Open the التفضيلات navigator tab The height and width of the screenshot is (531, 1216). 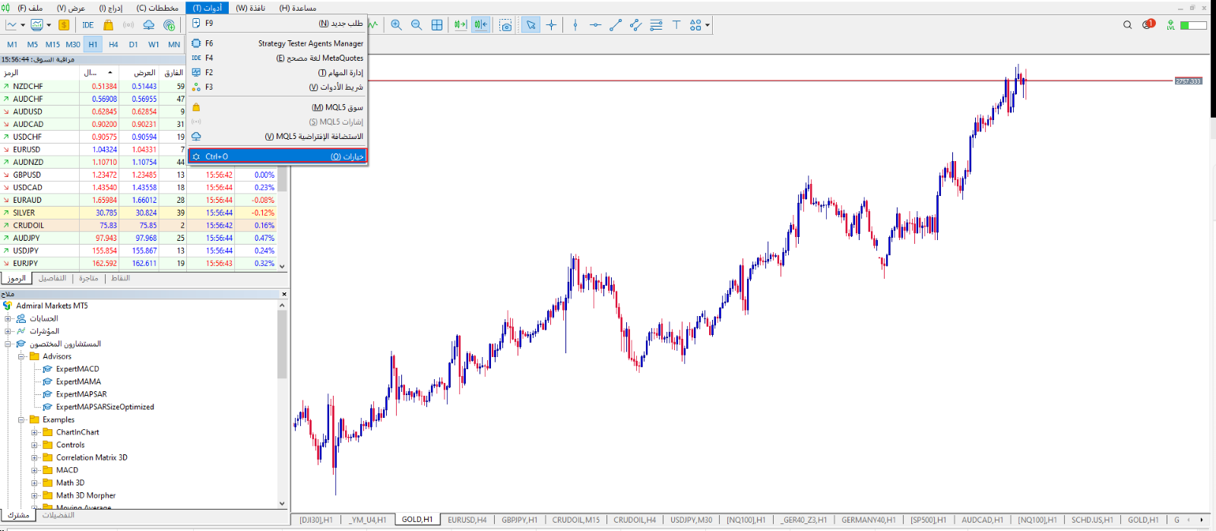(58, 515)
